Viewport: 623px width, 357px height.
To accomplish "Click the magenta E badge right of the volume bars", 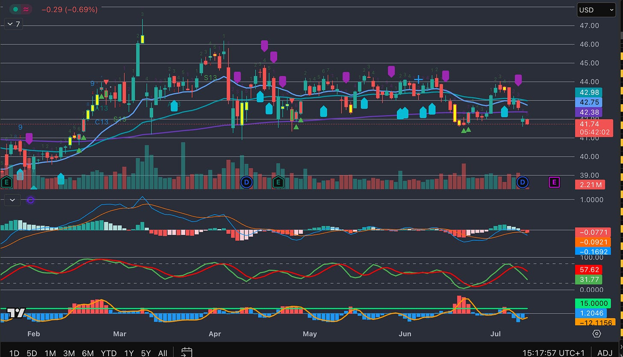I will tap(554, 182).
